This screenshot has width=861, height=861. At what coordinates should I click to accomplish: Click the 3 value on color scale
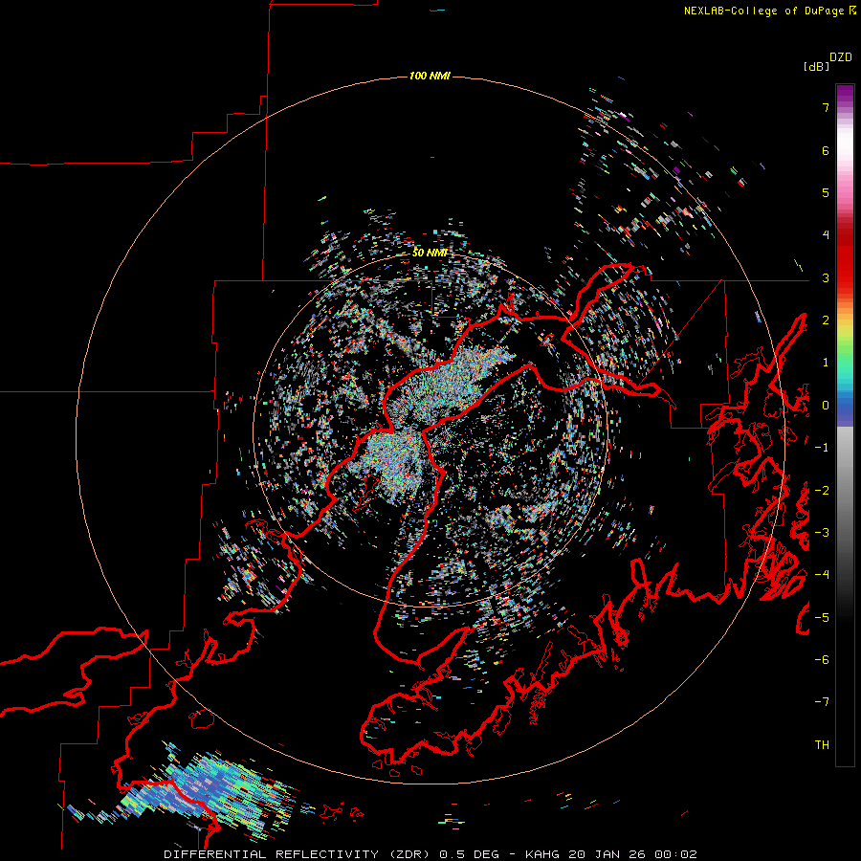(826, 277)
